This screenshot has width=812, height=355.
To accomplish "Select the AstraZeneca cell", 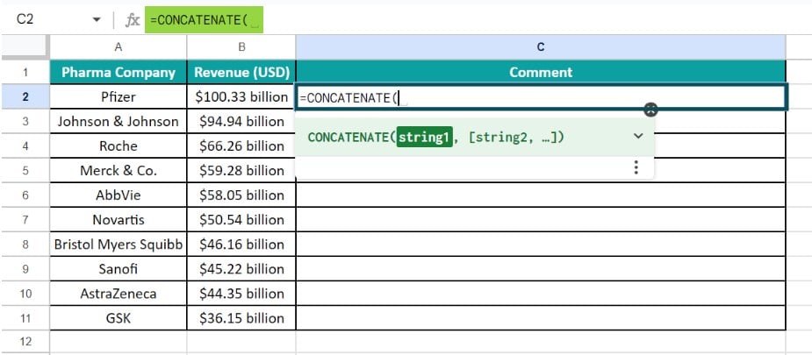I will tap(119, 294).
